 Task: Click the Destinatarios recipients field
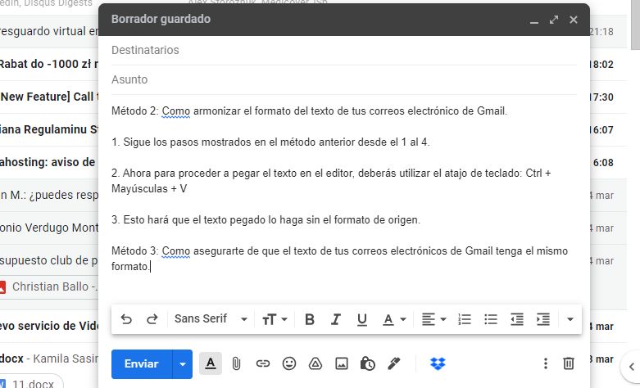click(x=343, y=50)
